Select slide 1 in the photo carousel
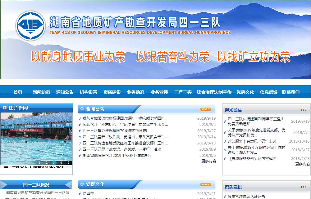 tap(39, 162)
